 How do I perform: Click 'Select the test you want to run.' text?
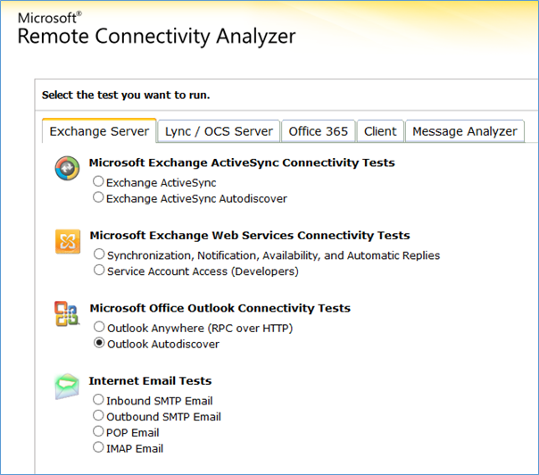(126, 96)
